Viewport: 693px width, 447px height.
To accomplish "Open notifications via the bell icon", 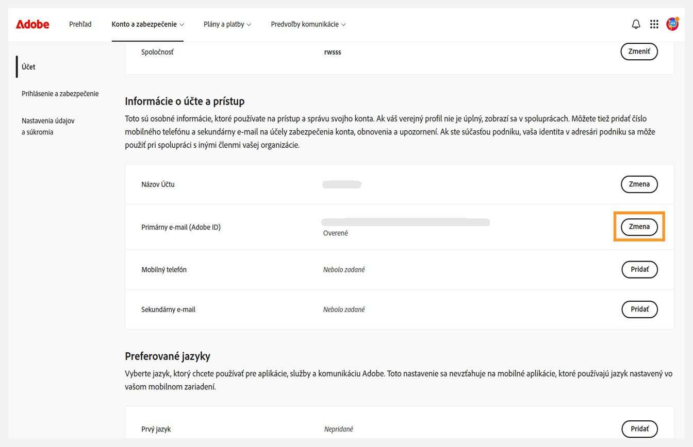I will click(636, 24).
